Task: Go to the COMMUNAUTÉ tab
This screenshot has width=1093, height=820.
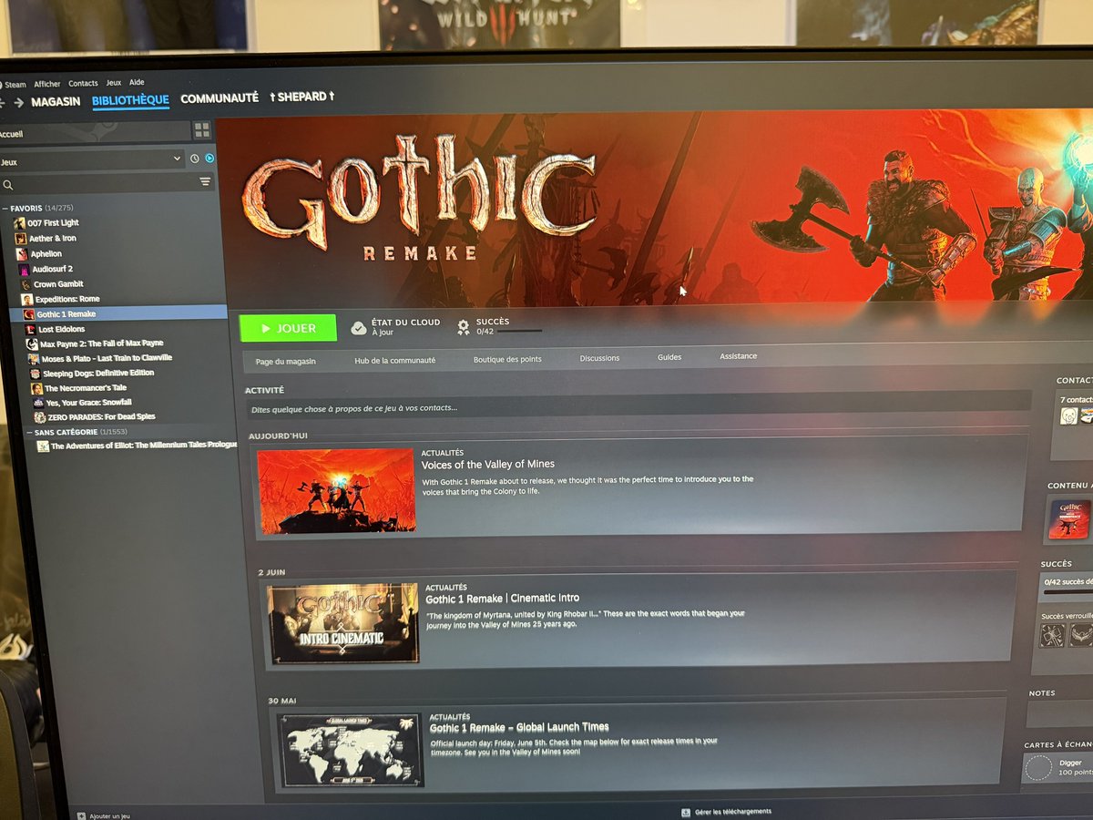Action: click(x=220, y=97)
